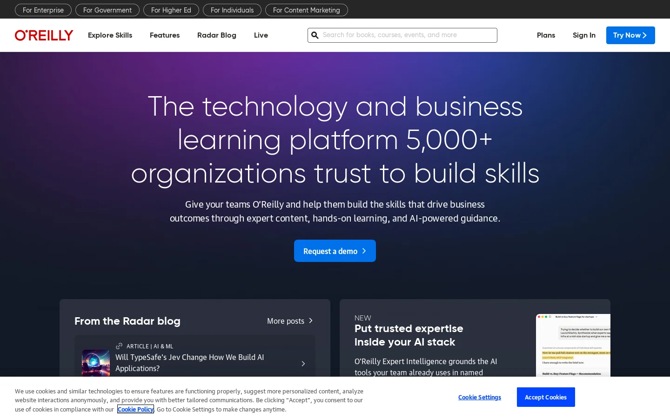This screenshot has height=418, width=670.
Task: Click Request a demo button
Action: click(x=335, y=251)
